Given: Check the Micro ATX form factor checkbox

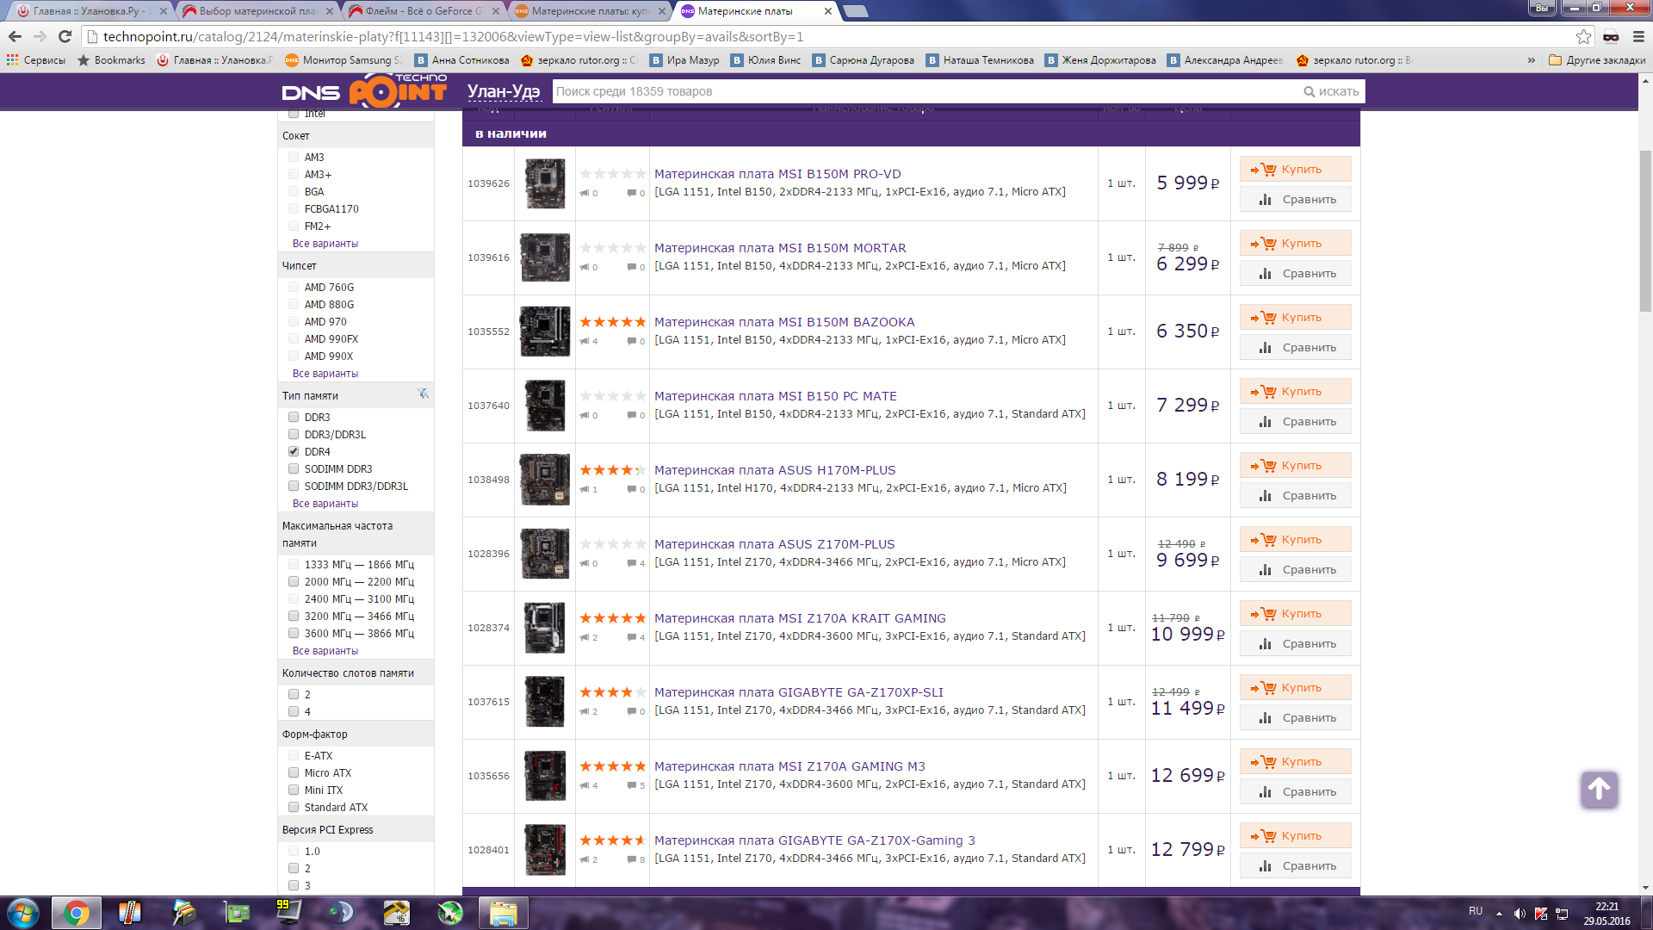Looking at the screenshot, I should [294, 772].
